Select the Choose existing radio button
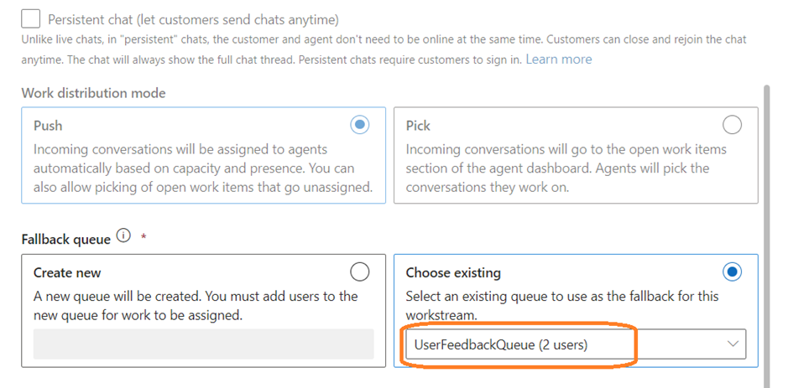788x388 pixels. tap(732, 272)
